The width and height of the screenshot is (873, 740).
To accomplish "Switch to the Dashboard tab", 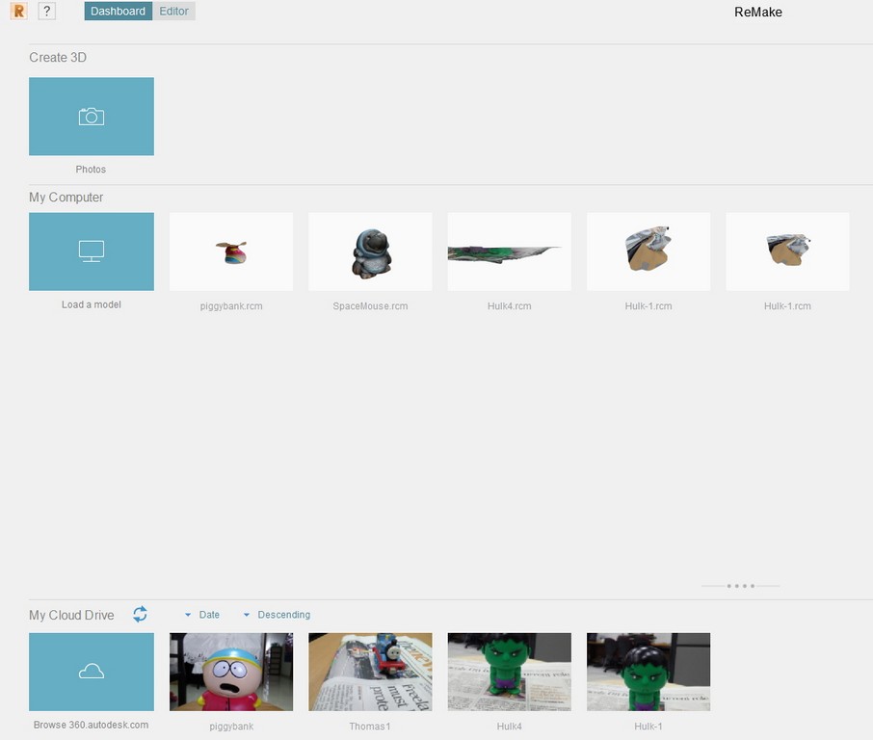I will (118, 12).
